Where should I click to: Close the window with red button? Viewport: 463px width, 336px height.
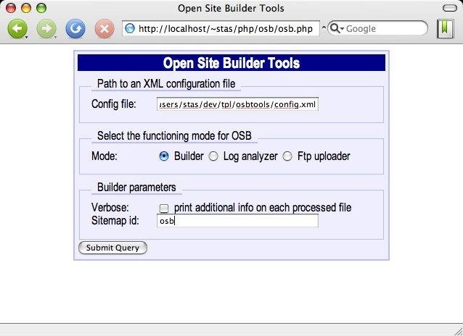11,8
